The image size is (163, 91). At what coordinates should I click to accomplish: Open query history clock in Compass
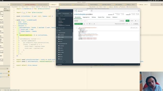click(x=135, y=21)
